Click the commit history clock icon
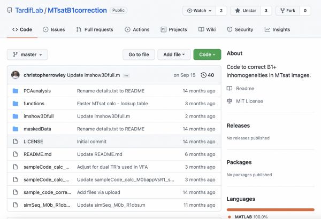 [x=203, y=75]
